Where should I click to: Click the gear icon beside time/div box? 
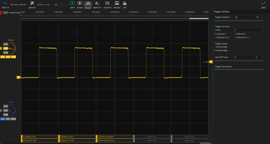pos(56,5)
